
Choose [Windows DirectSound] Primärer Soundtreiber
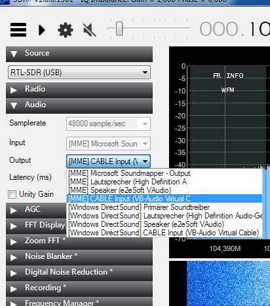[164, 207]
